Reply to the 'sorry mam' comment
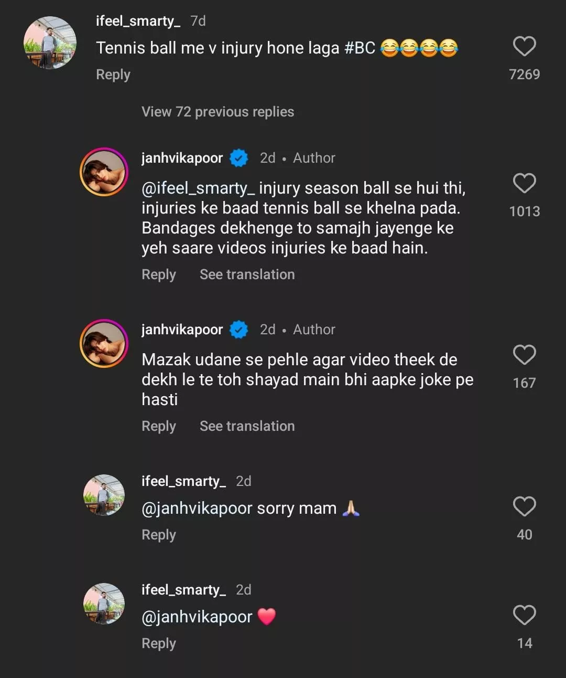The image size is (566, 678). 159,535
